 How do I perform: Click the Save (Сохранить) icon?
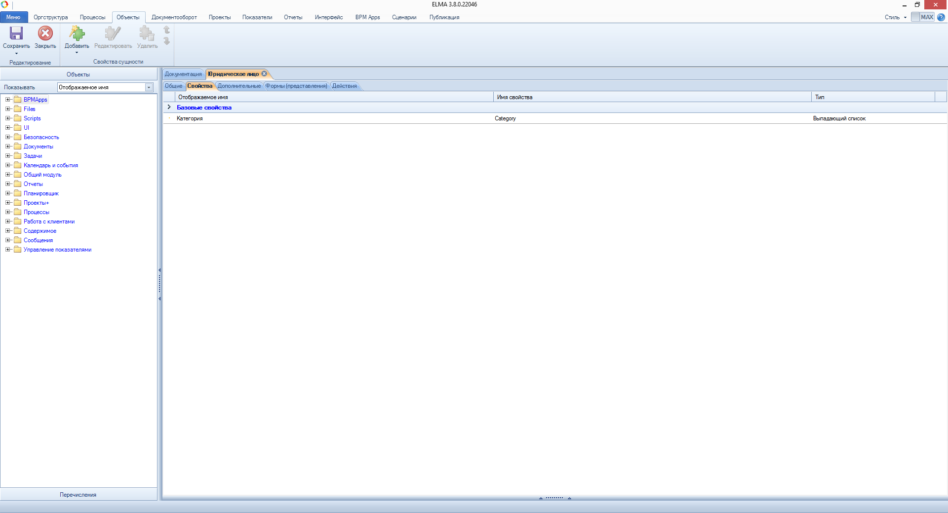pos(16,34)
